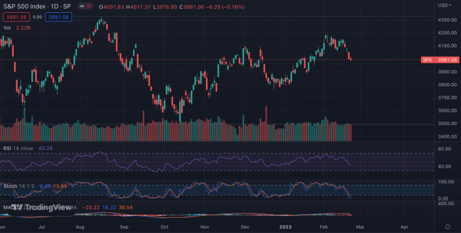
Task: Select the Stoch 14 1 3 indicator legend
Action: coord(19,186)
